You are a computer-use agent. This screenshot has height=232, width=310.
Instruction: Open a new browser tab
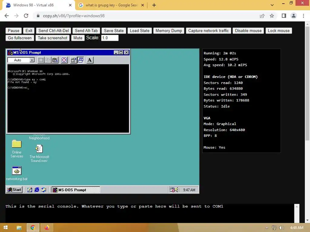(x=154, y=5)
